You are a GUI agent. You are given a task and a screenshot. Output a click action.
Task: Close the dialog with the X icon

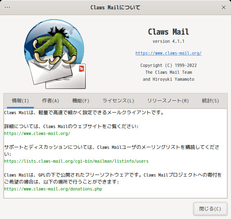pyautogui.click(x=224, y=7)
